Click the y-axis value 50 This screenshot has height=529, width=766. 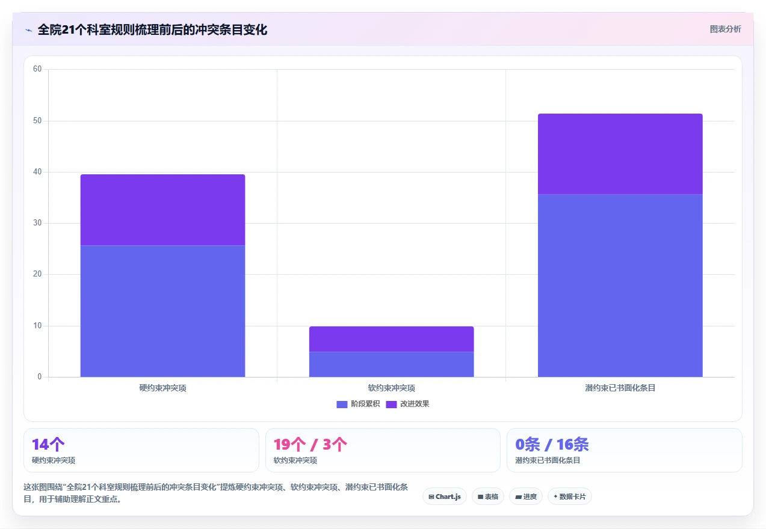click(x=37, y=121)
